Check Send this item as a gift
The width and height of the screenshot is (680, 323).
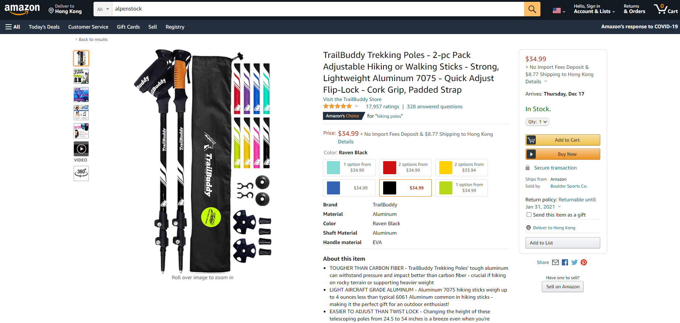coord(529,215)
